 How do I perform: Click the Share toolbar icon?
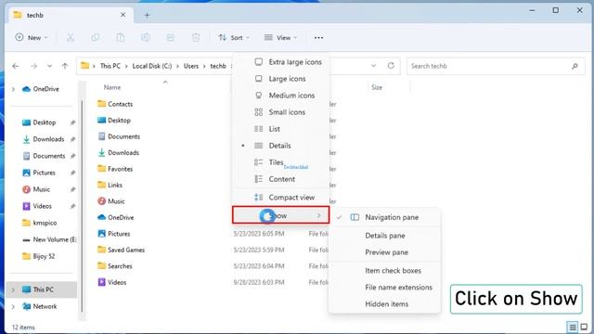point(171,37)
